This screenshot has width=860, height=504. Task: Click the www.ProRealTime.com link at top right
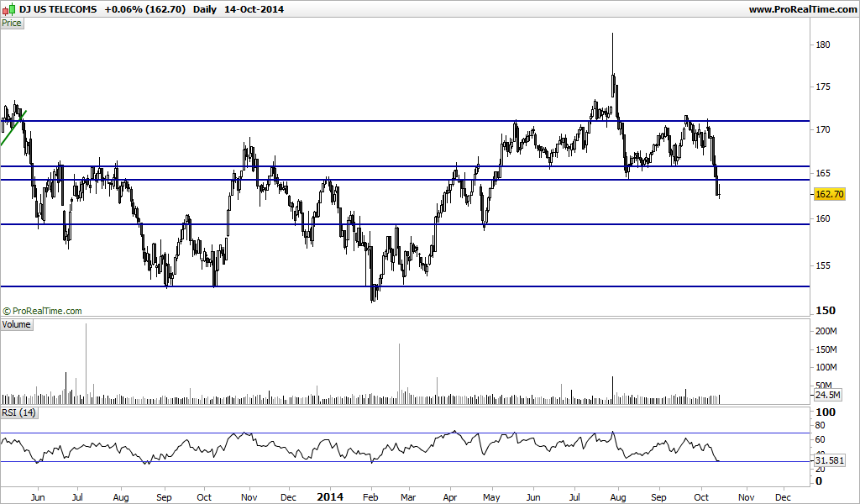click(x=802, y=9)
